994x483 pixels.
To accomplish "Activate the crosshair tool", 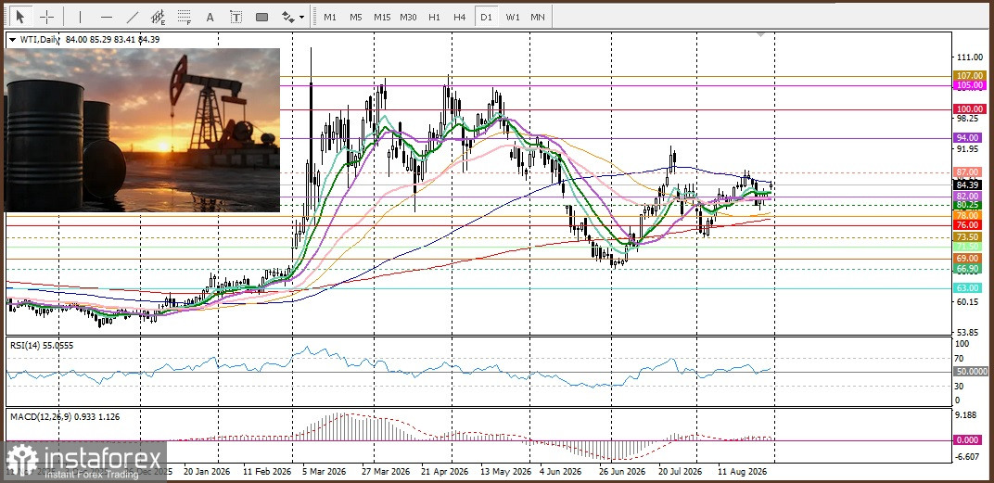I will [47, 17].
